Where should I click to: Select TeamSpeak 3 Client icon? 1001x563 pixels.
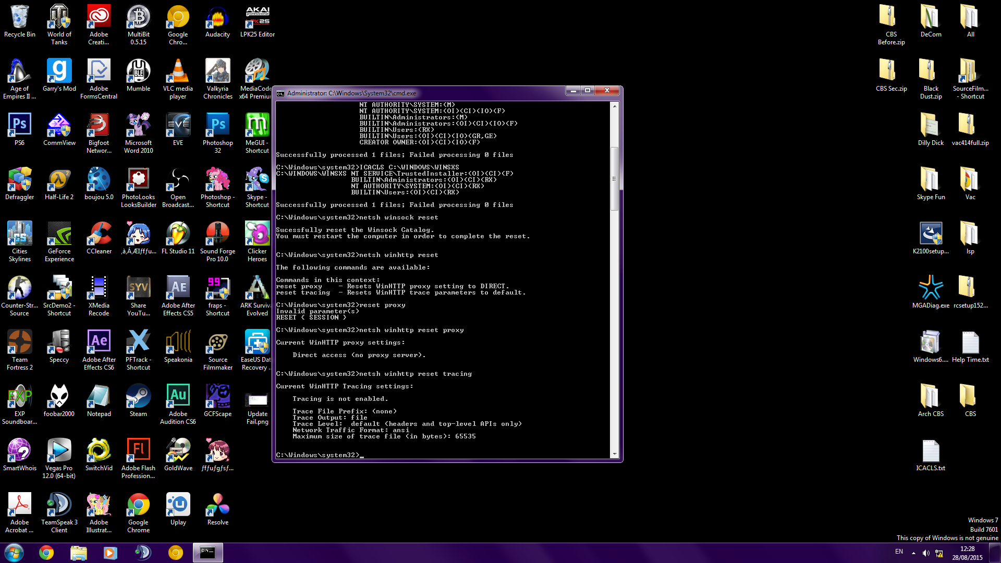click(x=59, y=512)
